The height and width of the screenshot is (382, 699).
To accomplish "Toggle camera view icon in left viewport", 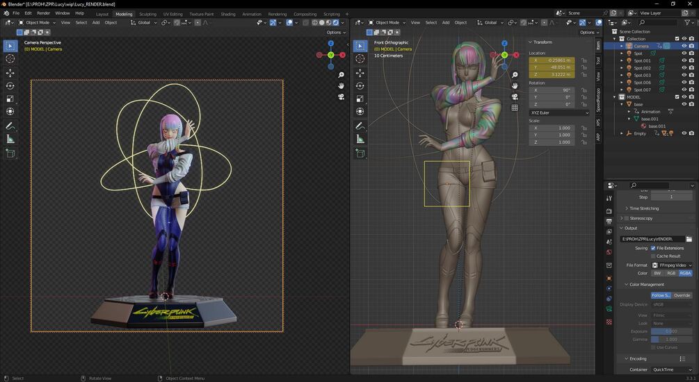I will (x=341, y=97).
